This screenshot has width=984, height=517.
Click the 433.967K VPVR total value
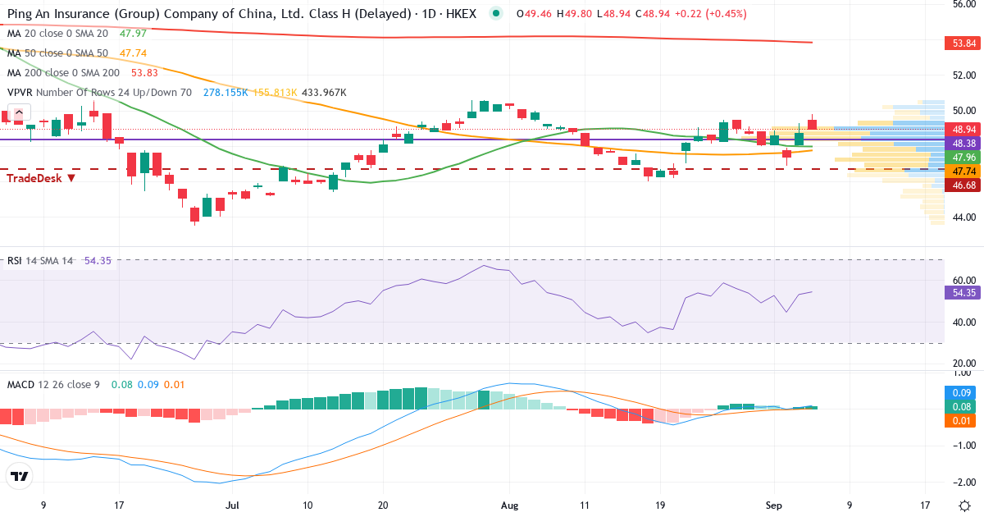[324, 93]
